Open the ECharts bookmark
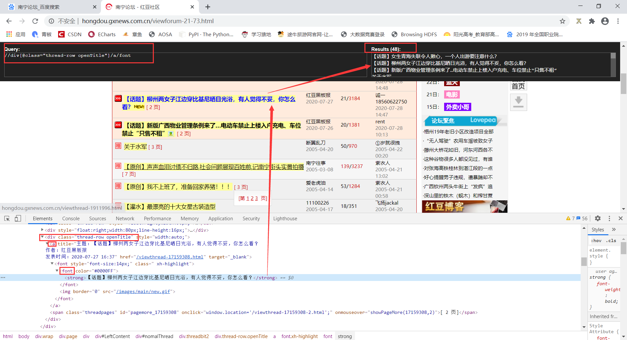627x340 pixels. (102, 34)
